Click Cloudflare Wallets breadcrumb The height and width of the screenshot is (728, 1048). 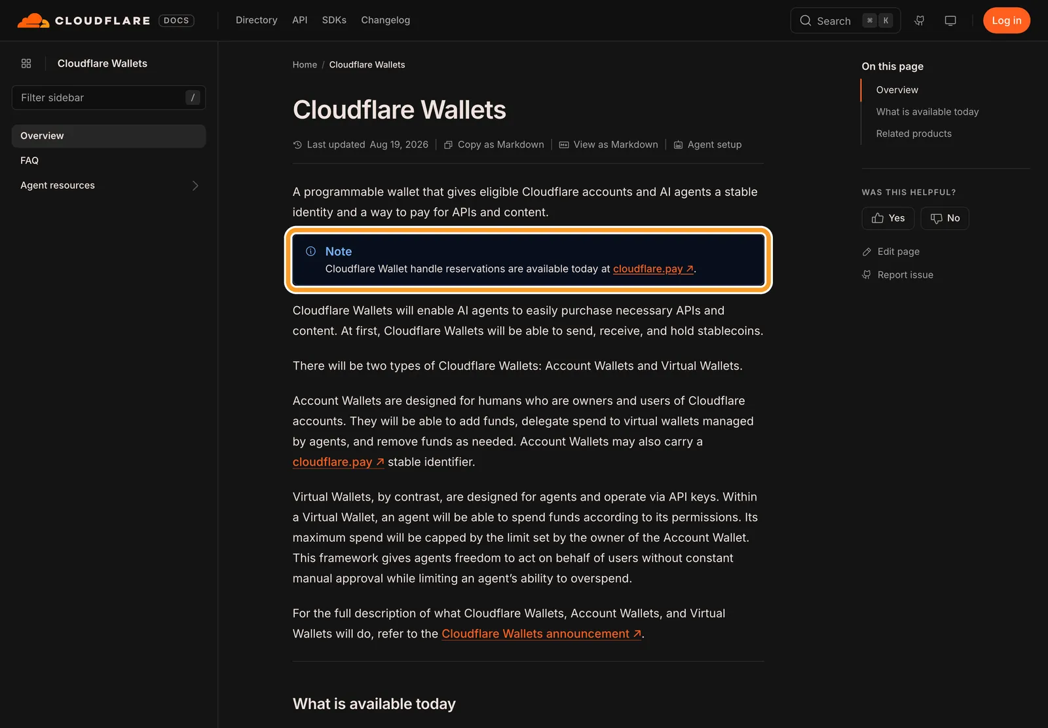pyautogui.click(x=367, y=65)
